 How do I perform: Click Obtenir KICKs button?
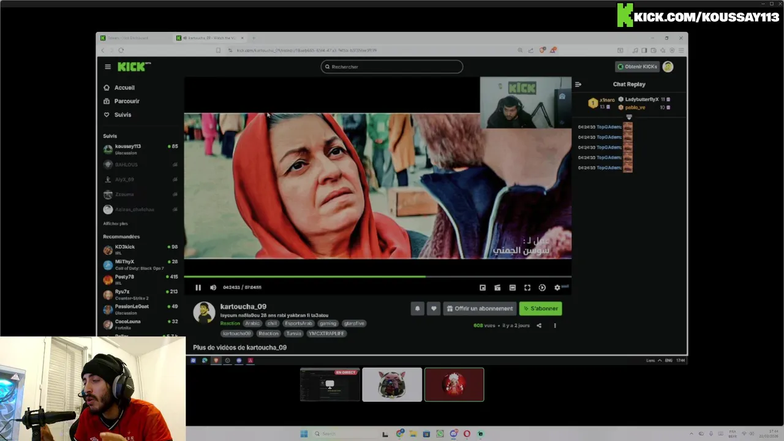(637, 67)
